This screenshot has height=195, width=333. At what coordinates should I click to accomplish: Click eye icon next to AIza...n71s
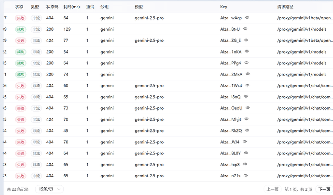246,175
